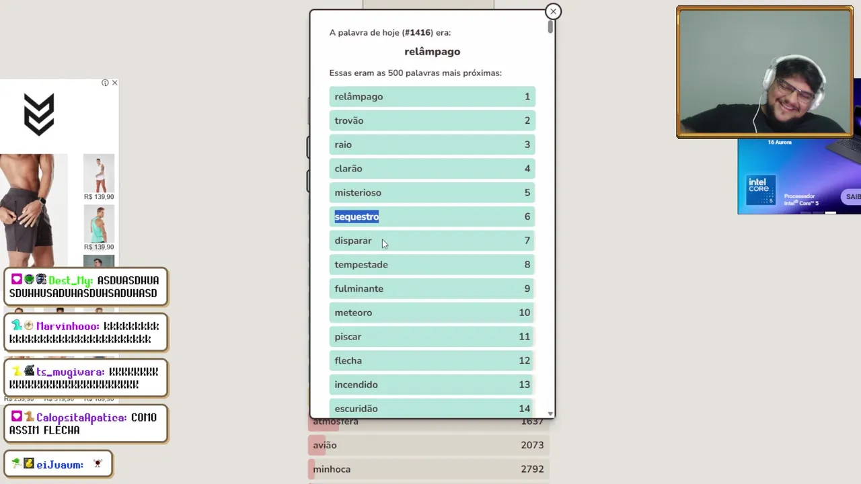Open the white tank top product thumbnail
861x484 pixels.
[x=99, y=173]
